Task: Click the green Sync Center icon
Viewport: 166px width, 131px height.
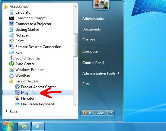Action: pos(11,64)
